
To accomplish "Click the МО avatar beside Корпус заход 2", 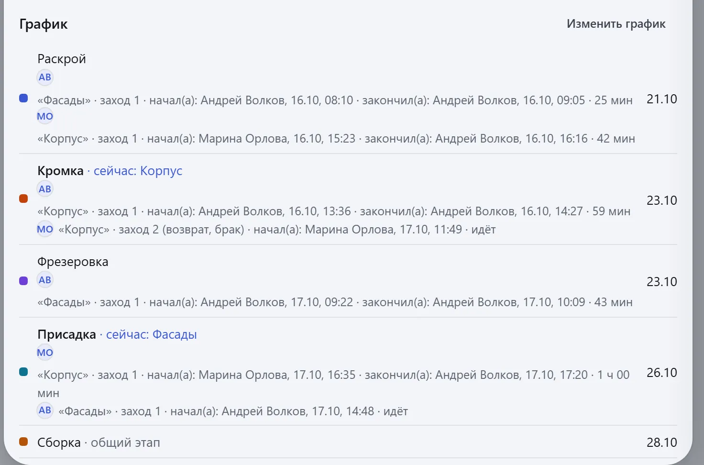I will (45, 229).
